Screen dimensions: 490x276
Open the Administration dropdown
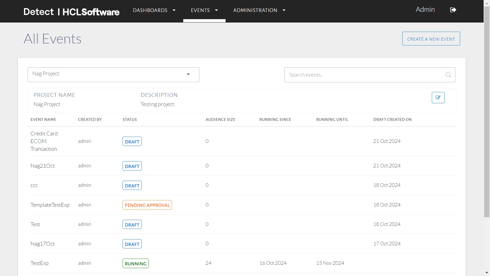[259, 10]
